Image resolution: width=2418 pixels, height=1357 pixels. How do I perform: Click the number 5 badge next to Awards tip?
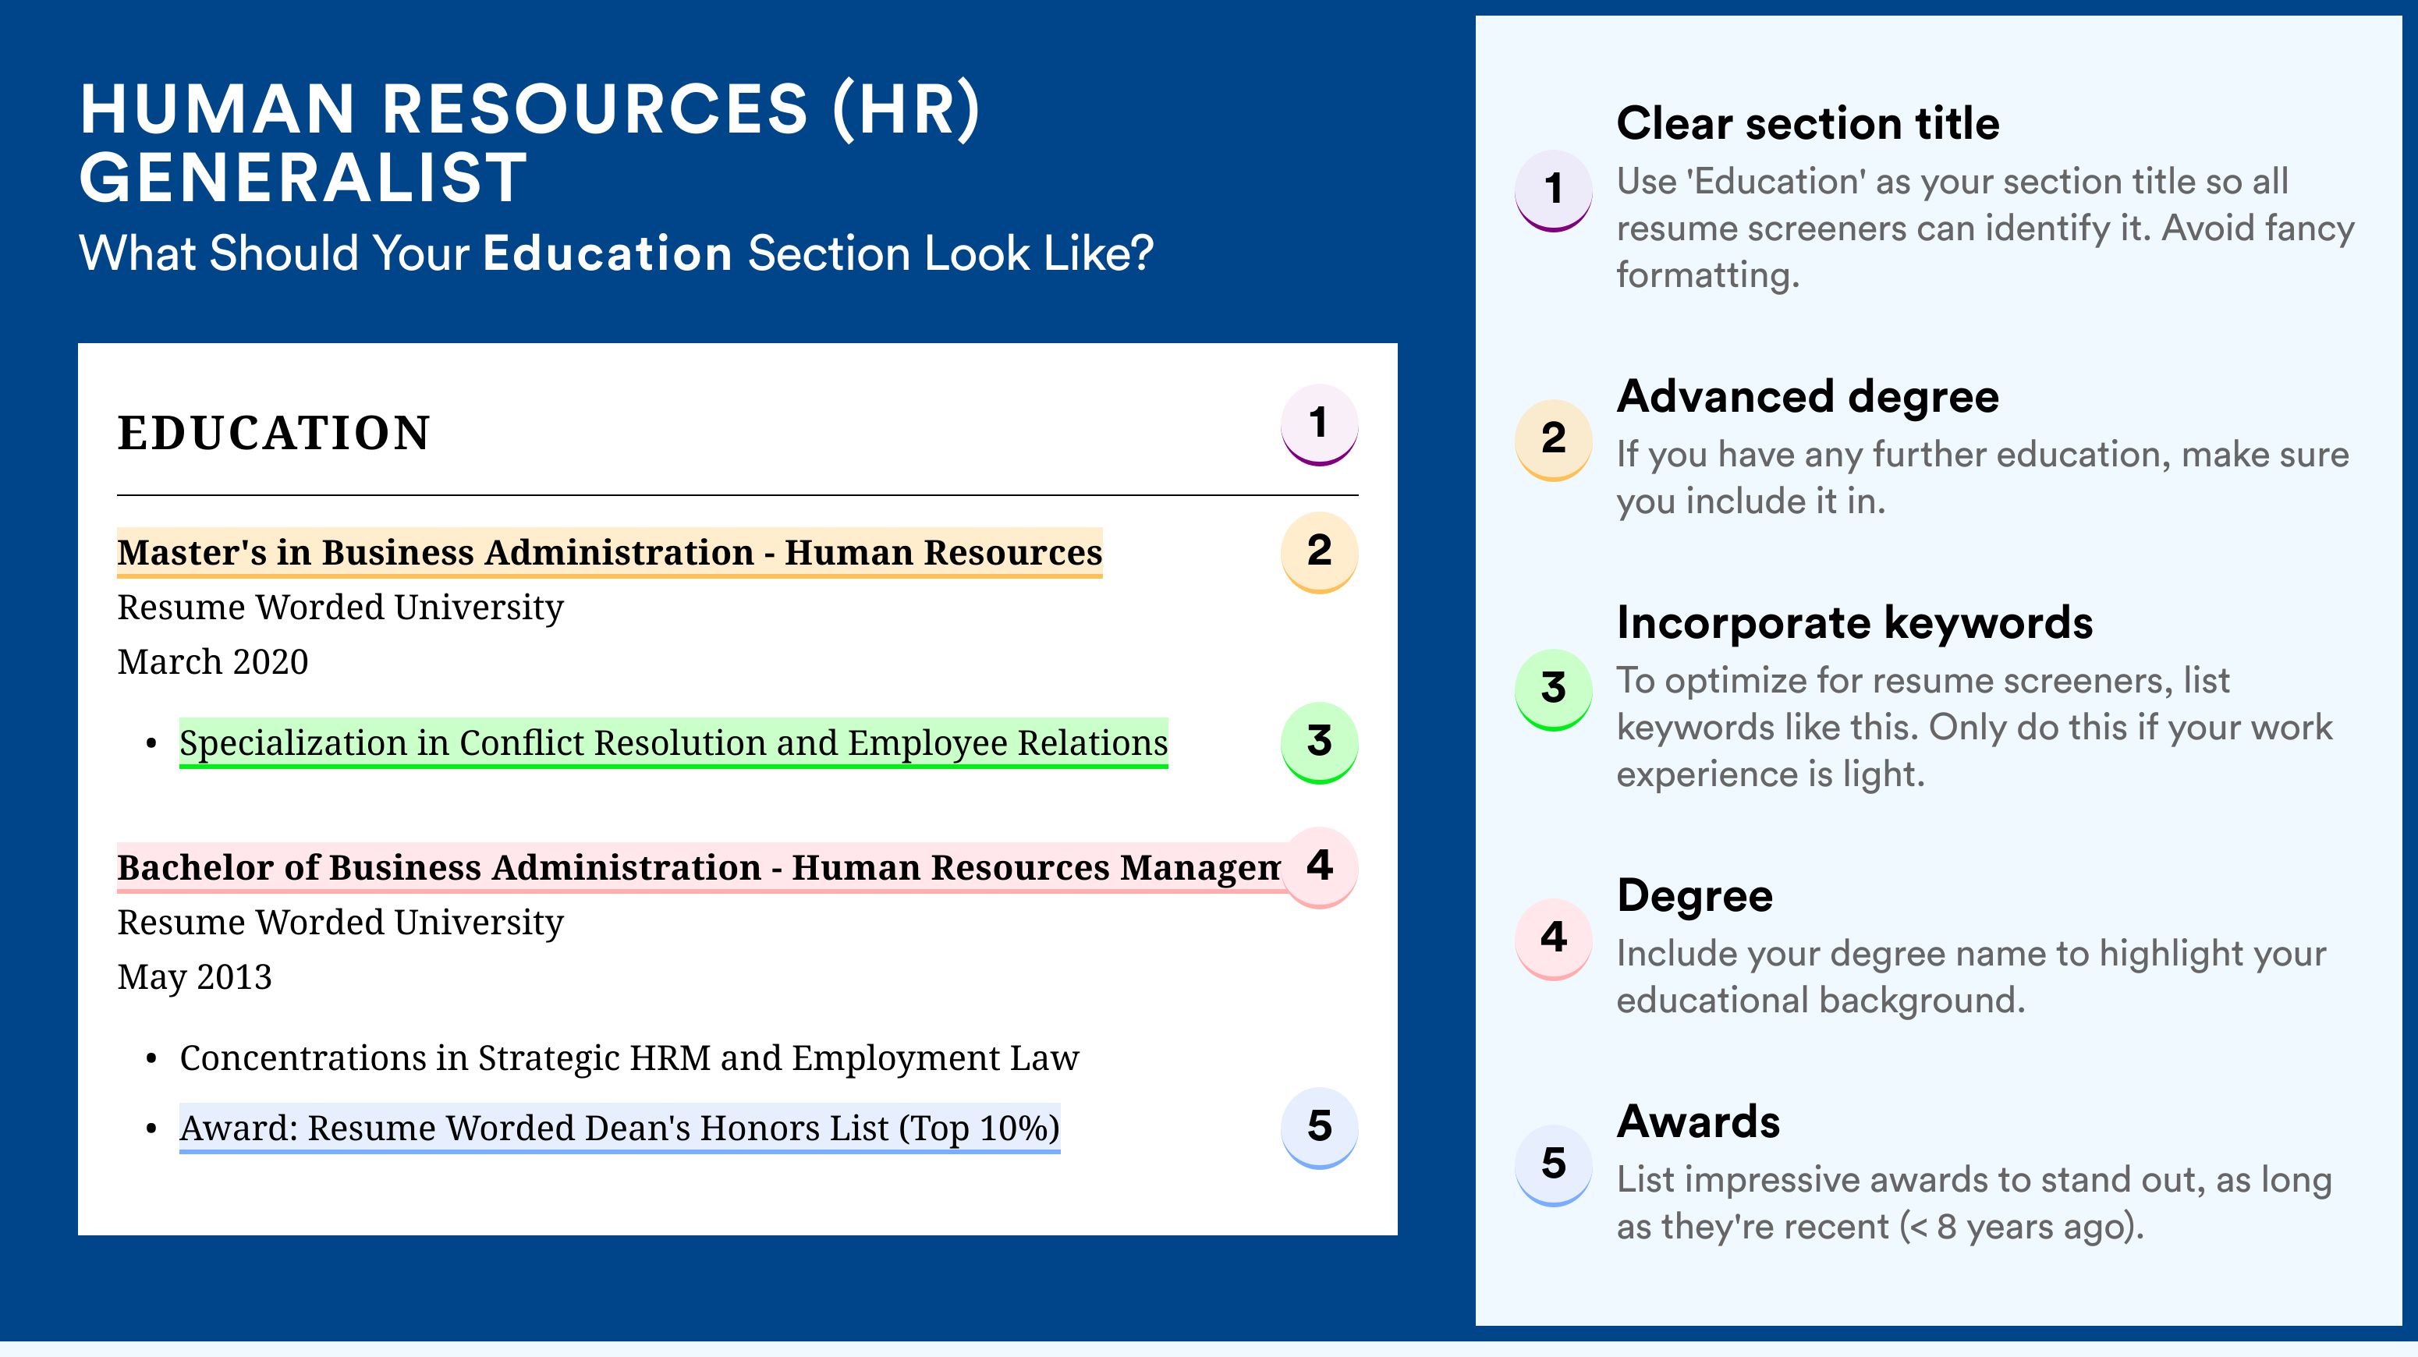[1554, 1164]
